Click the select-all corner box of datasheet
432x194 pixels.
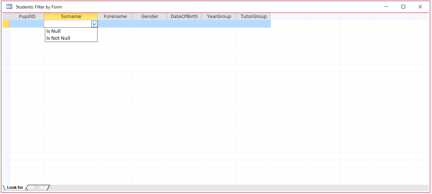point(6,17)
